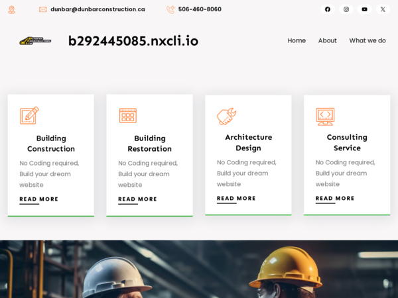
Task: Click the phone call icon
Action: point(170,10)
